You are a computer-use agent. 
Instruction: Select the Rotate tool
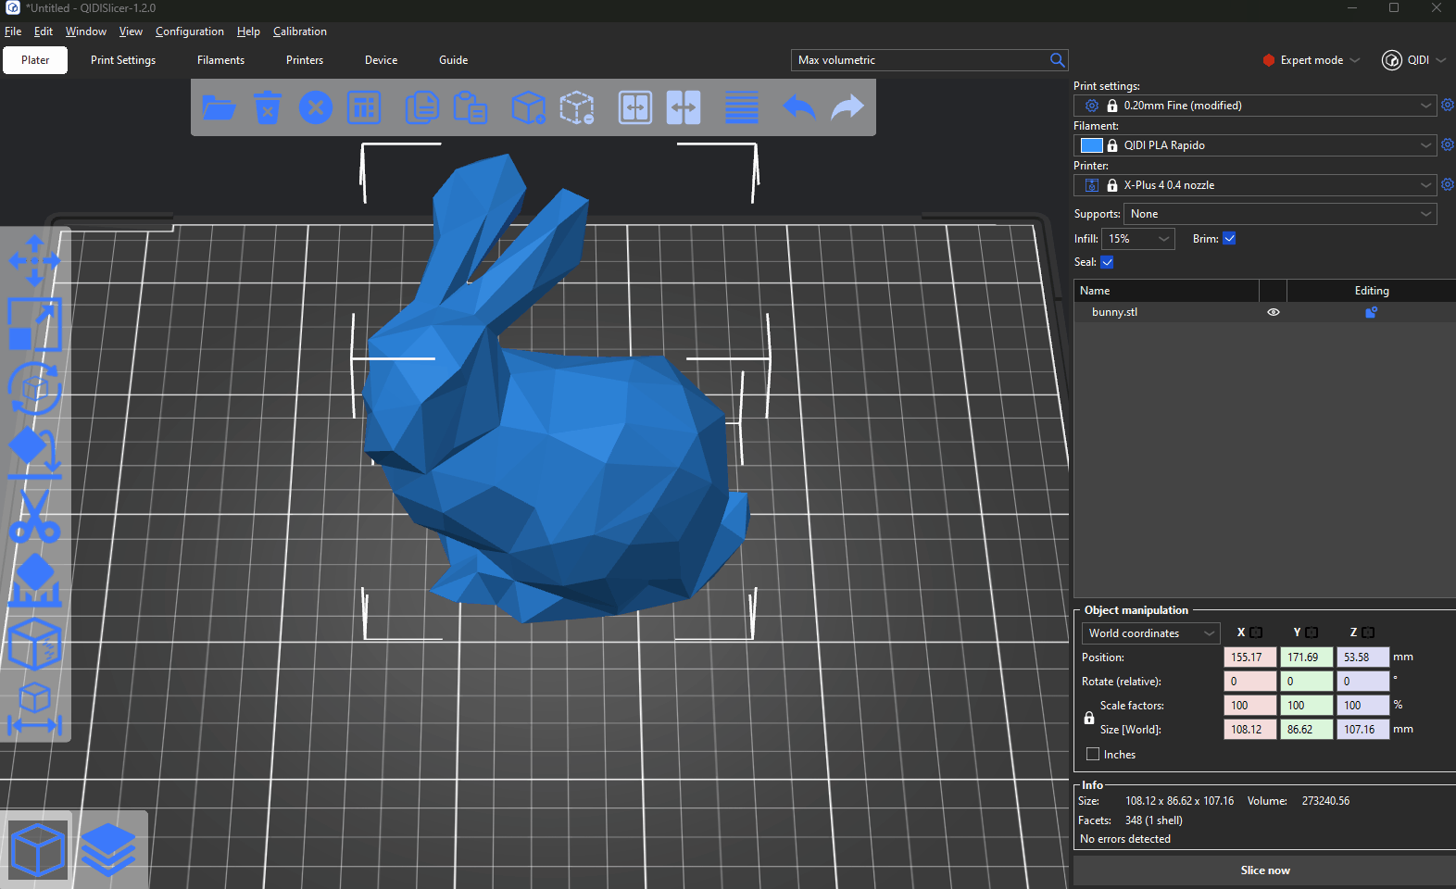(x=35, y=387)
